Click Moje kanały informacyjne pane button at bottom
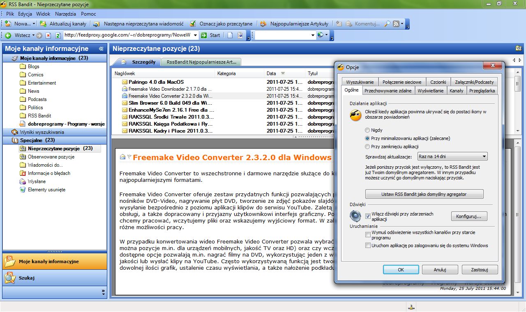 [55, 262]
